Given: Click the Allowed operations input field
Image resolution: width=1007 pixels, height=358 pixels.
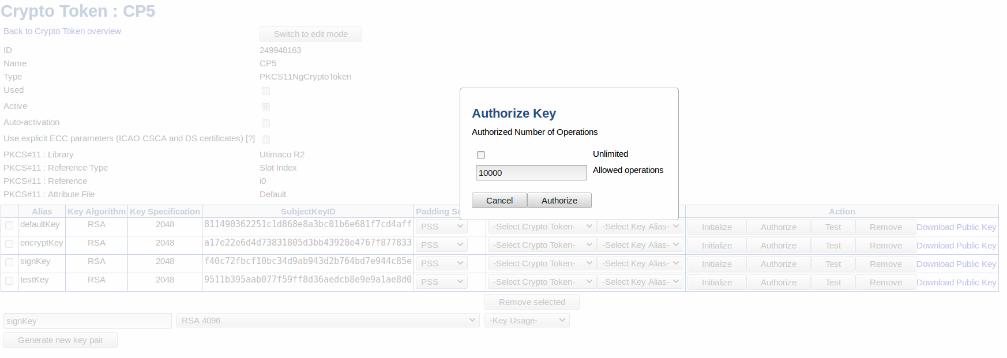Looking at the screenshot, I should (531, 172).
